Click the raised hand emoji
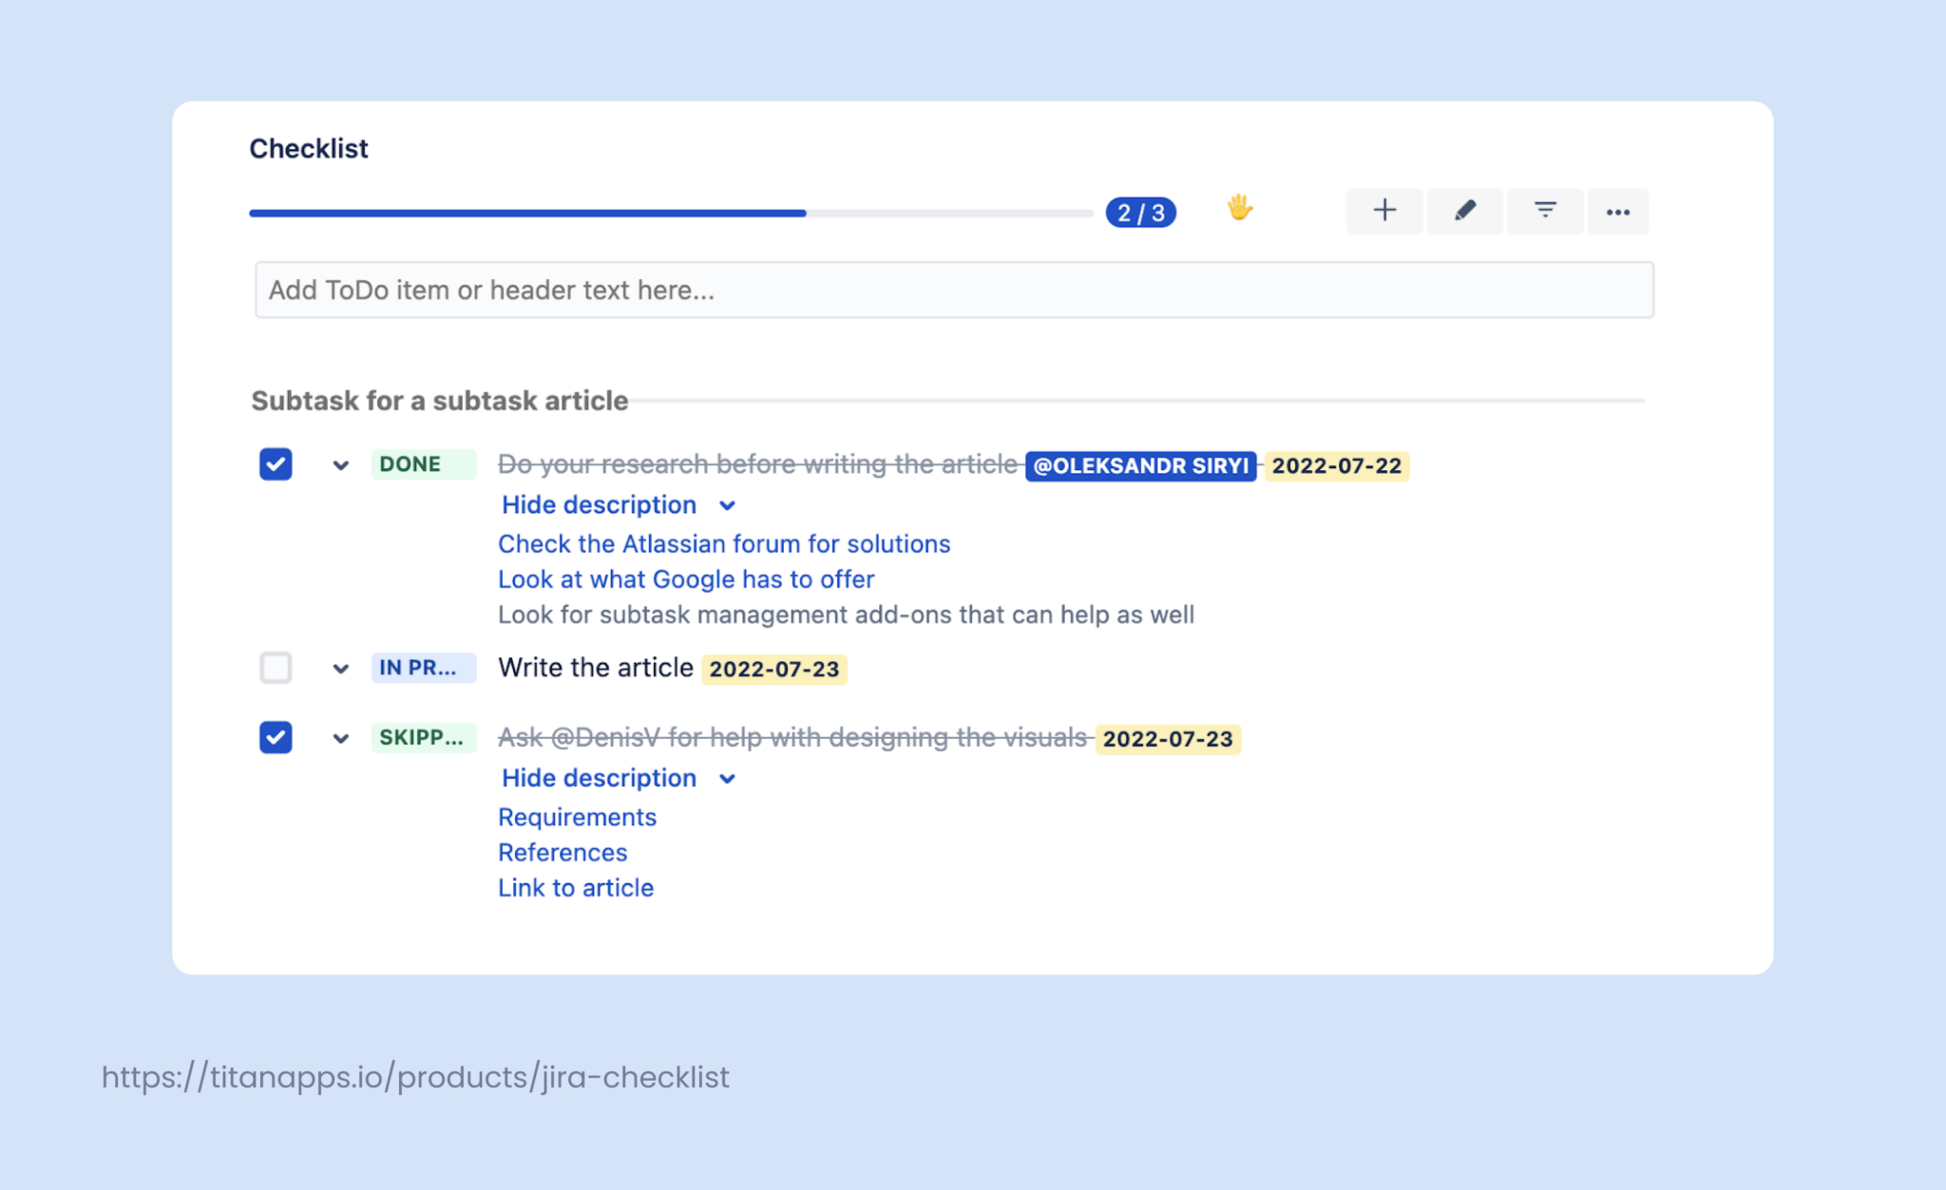Screen dimensions: 1946x1190 pos(1238,209)
